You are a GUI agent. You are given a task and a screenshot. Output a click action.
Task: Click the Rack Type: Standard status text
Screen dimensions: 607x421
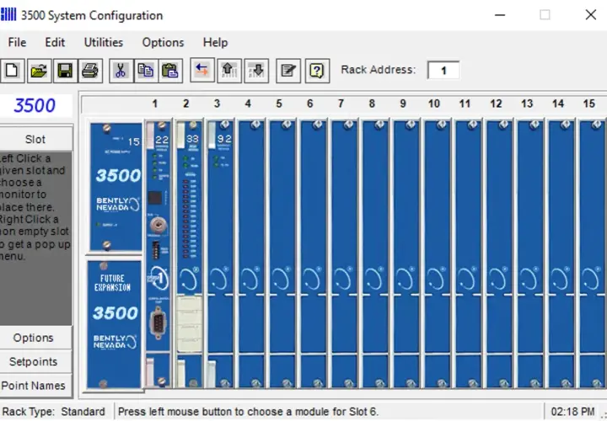pyautogui.click(x=53, y=412)
